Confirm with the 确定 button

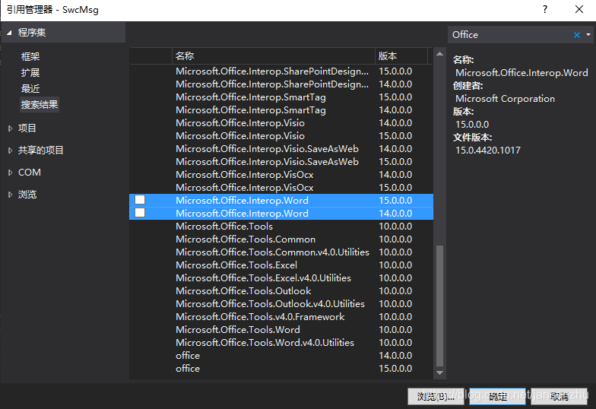(x=497, y=397)
